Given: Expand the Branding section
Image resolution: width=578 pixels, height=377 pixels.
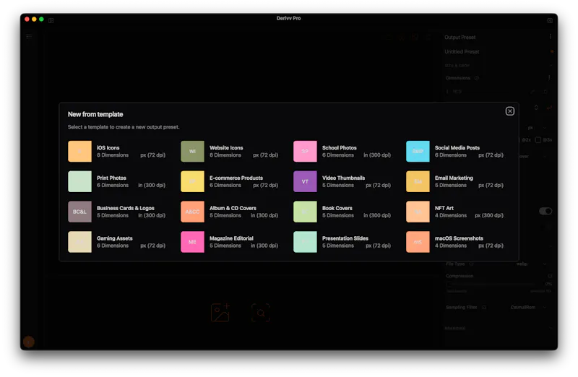Looking at the screenshot, I should [551, 328].
